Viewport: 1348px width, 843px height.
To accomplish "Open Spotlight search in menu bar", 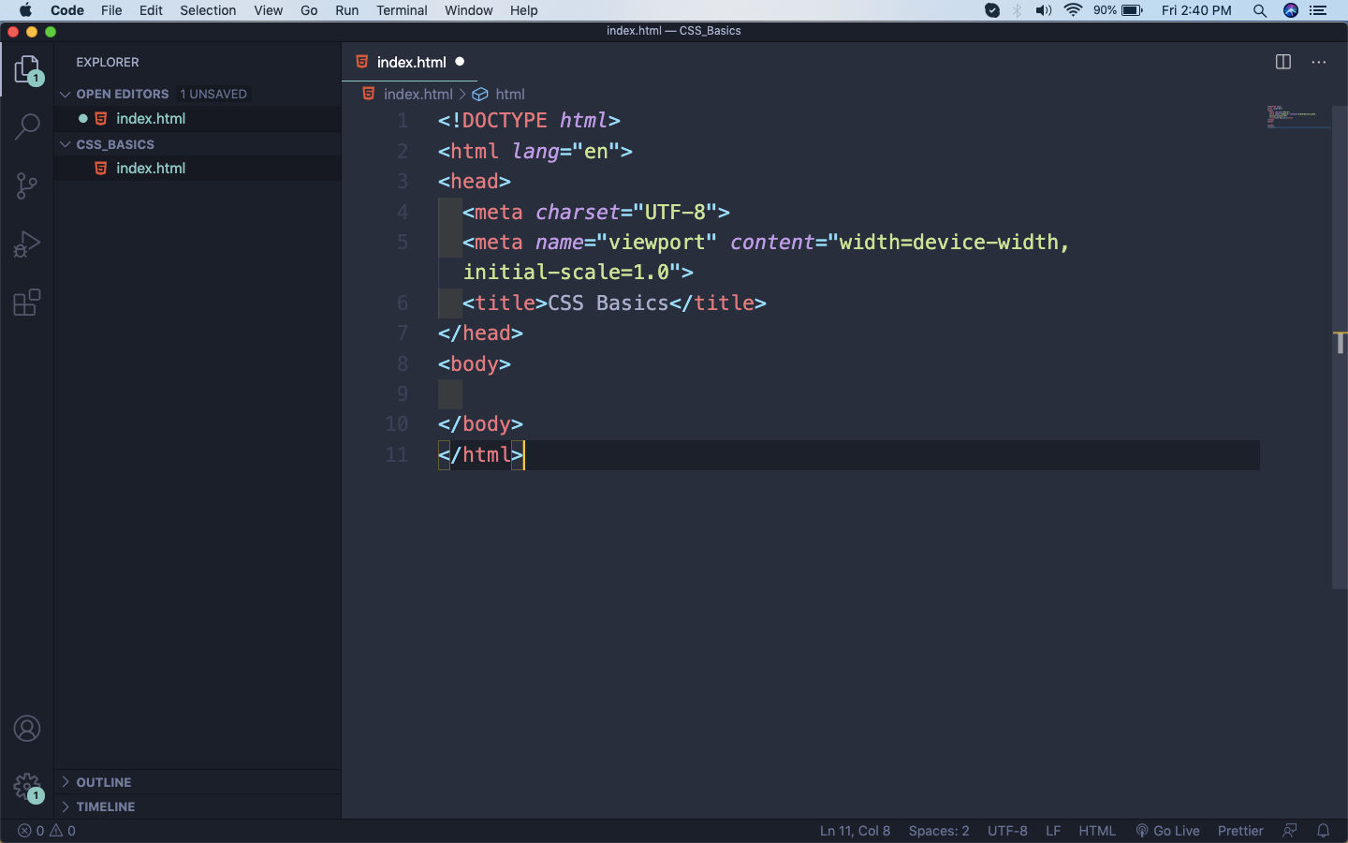I will click(1260, 10).
